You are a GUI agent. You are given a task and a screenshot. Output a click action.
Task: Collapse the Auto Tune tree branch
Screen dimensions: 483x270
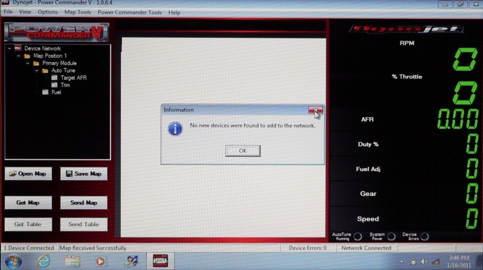(36, 71)
